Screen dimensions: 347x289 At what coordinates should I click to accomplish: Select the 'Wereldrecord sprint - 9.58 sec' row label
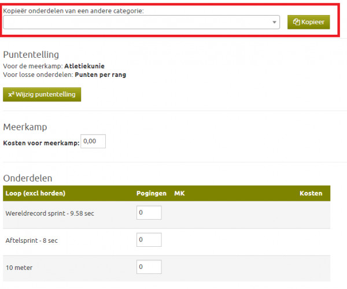click(x=49, y=213)
